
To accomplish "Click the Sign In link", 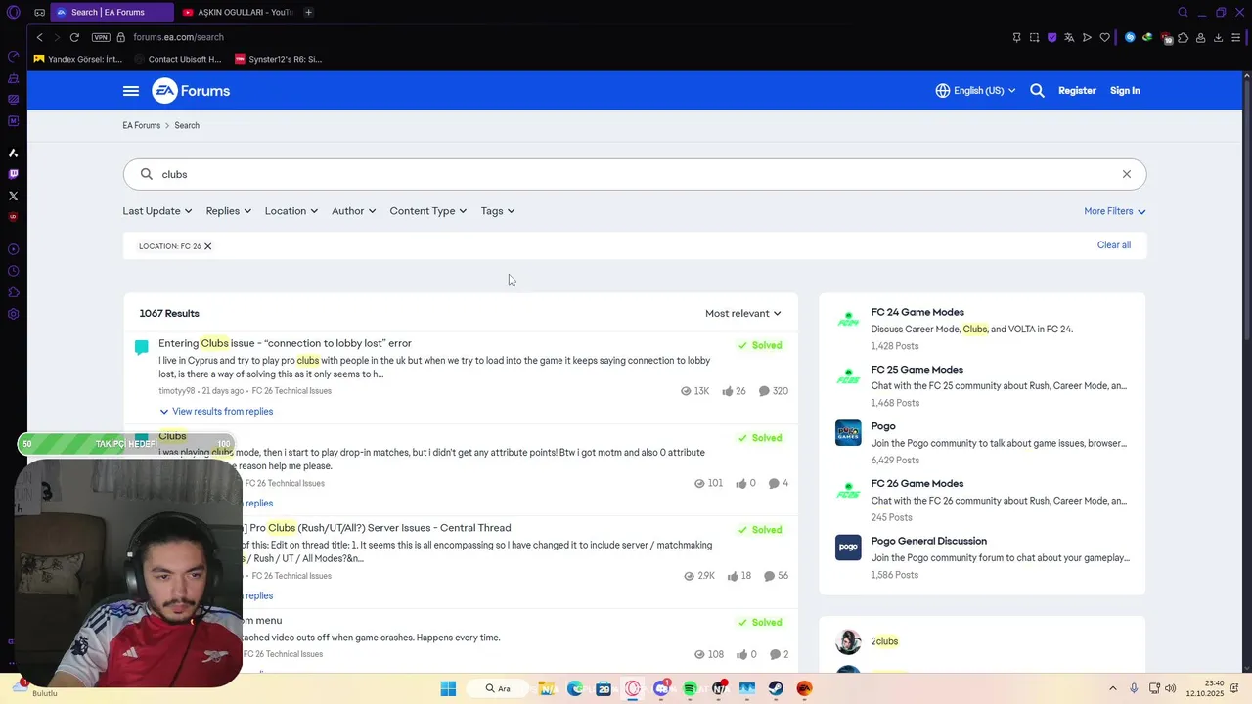I will pyautogui.click(x=1125, y=91).
